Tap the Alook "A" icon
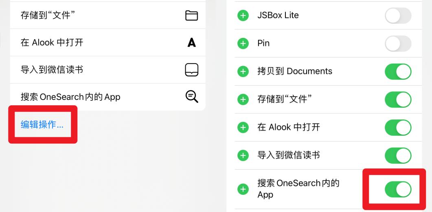432x212 pixels. click(x=191, y=42)
